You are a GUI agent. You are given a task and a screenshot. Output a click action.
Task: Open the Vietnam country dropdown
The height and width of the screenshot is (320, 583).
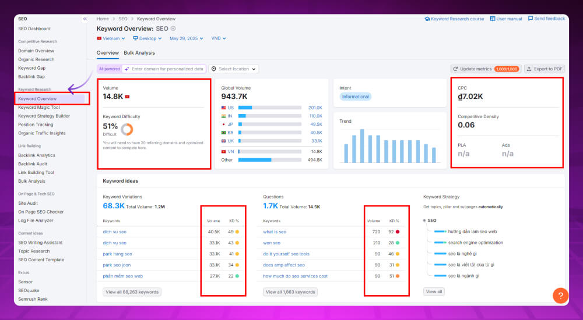(x=111, y=38)
